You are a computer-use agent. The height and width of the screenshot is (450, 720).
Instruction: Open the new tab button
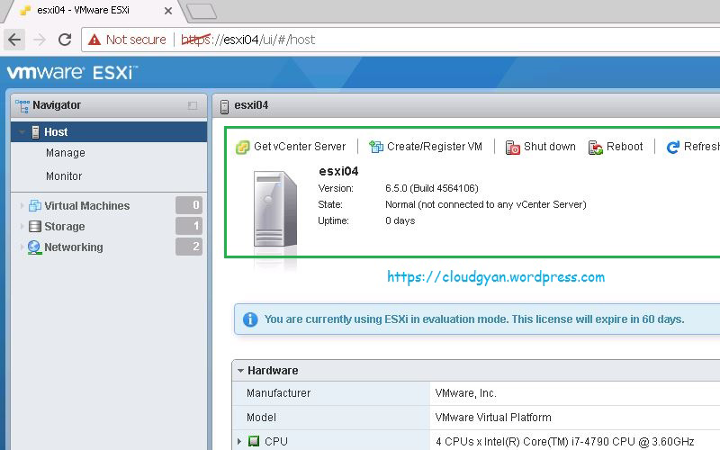pos(202,11)
